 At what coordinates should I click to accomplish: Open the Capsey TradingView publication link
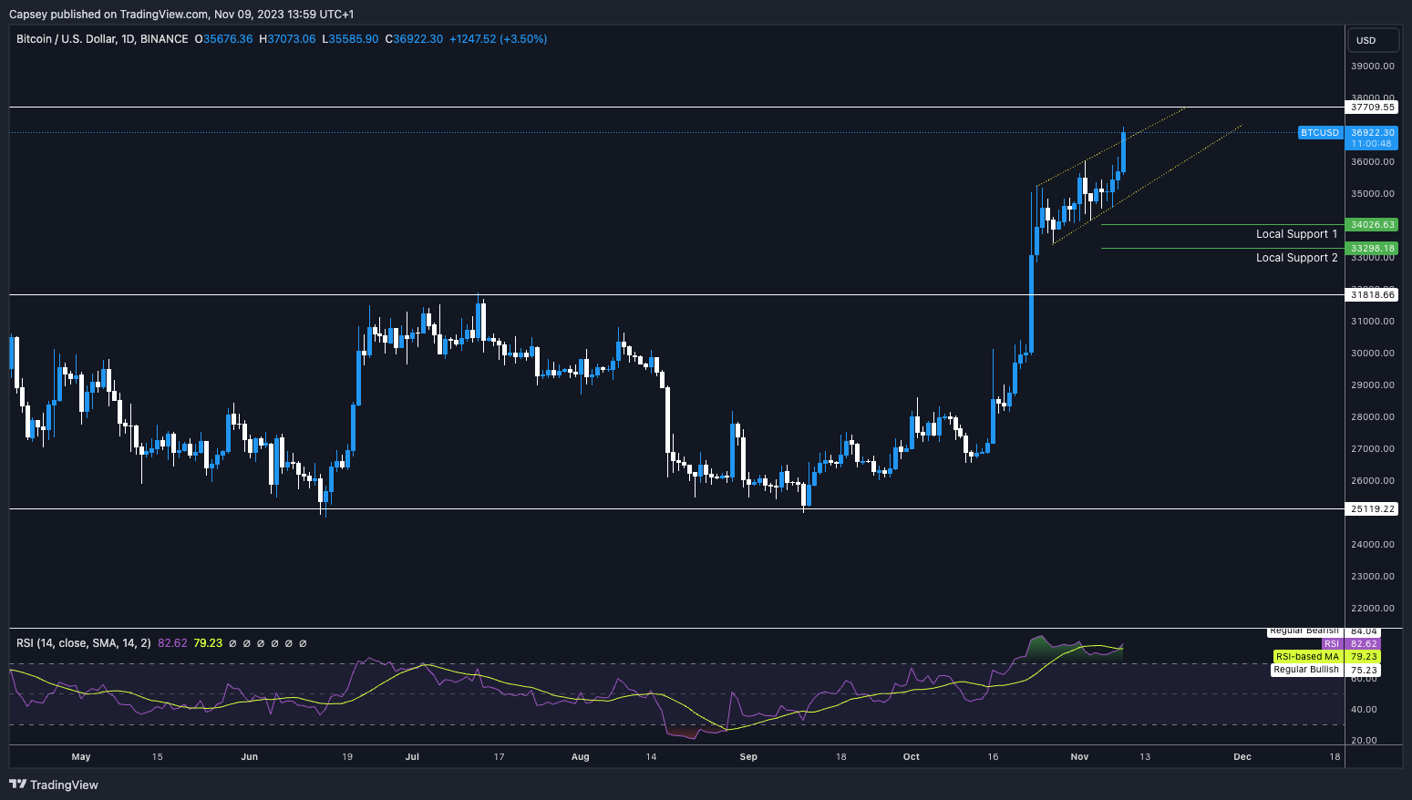[x=27, y=14]
